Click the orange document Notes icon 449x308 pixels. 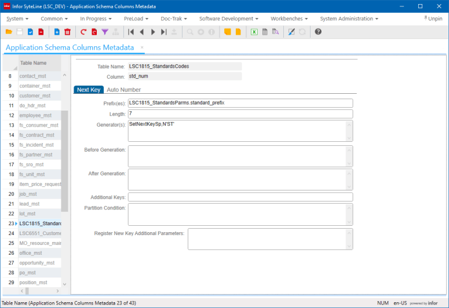238,32
